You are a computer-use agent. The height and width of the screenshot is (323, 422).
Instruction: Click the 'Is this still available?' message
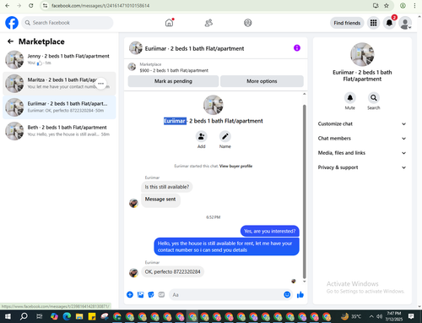(167, 187)
